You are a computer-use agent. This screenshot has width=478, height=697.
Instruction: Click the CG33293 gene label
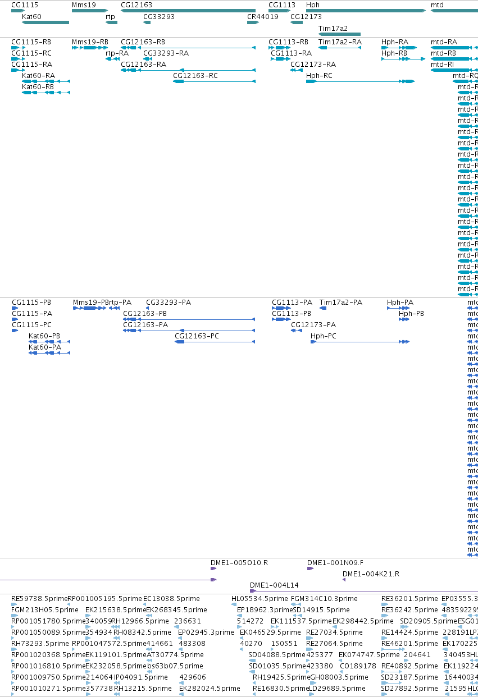(159, 17)
